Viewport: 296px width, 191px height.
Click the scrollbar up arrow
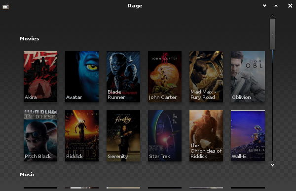(x=272, y=15)
